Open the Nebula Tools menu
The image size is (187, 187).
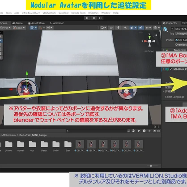(78, 13)
